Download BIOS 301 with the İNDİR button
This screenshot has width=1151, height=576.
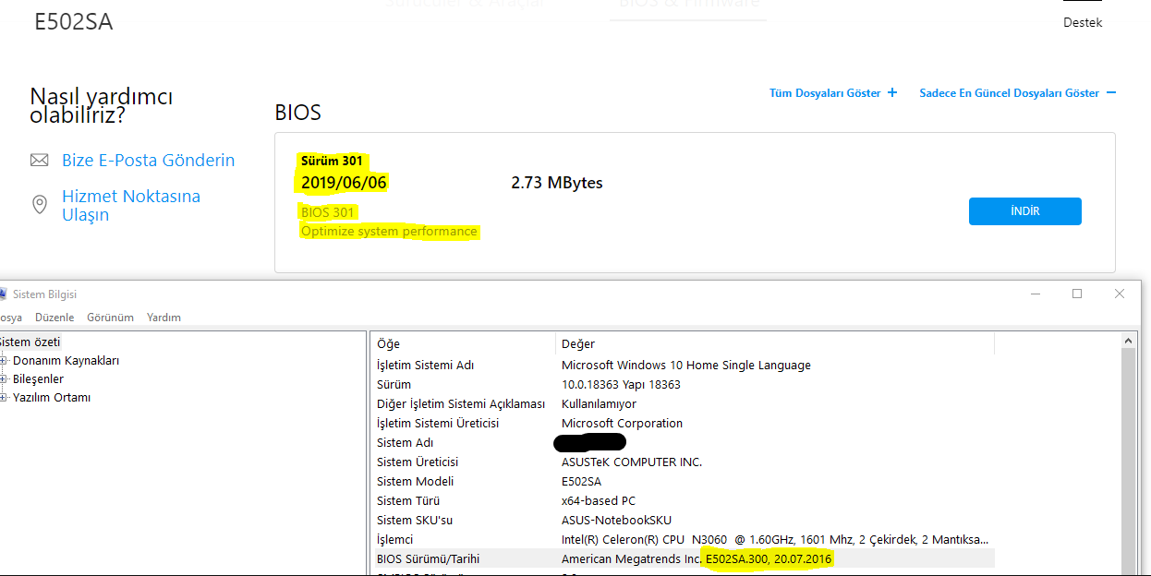coord(1024,211)
